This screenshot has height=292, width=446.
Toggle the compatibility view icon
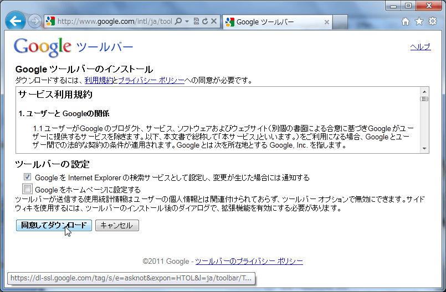(x=196, y=22)
